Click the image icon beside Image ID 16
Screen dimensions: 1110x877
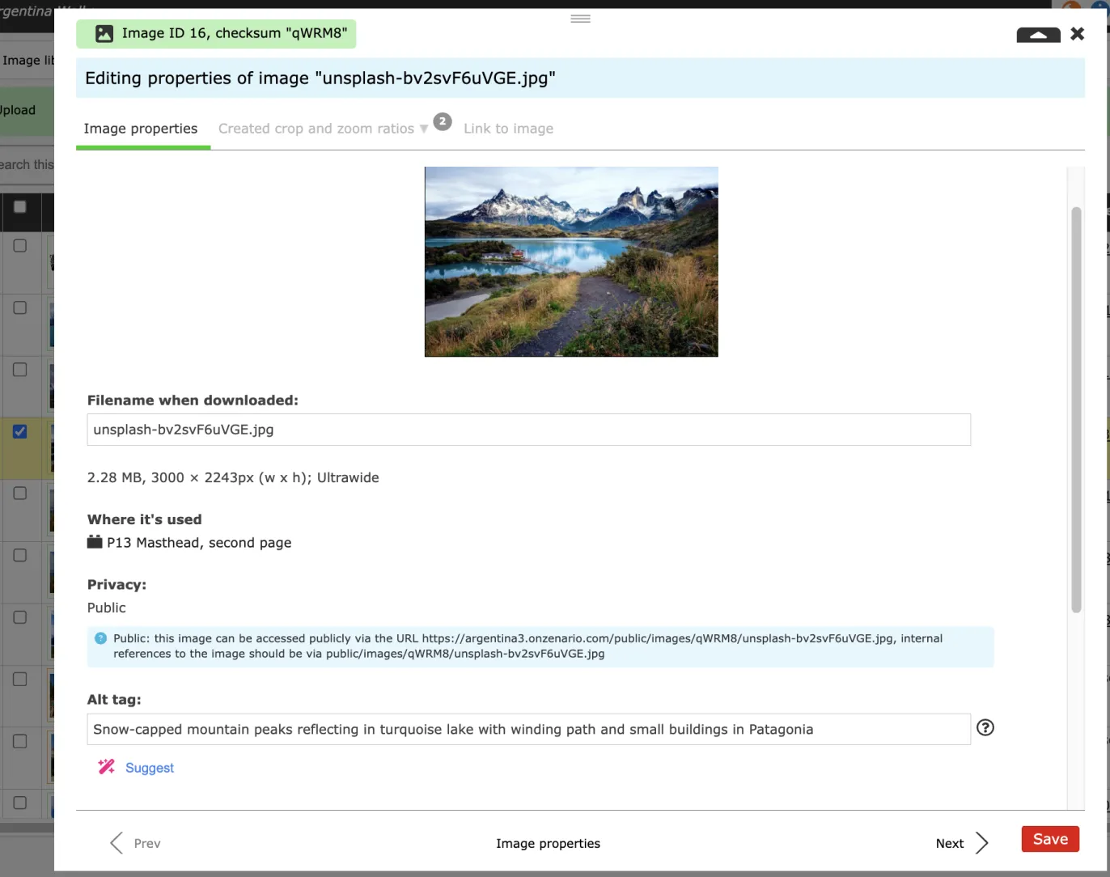pyautogui.click(x=104, y=34)
